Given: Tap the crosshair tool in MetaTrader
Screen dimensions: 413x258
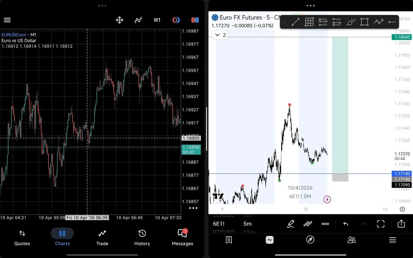Looking at the screenshot, I should (x=119, y=20).
